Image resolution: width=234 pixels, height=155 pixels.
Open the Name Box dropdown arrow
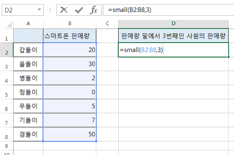tap(40, 10)
